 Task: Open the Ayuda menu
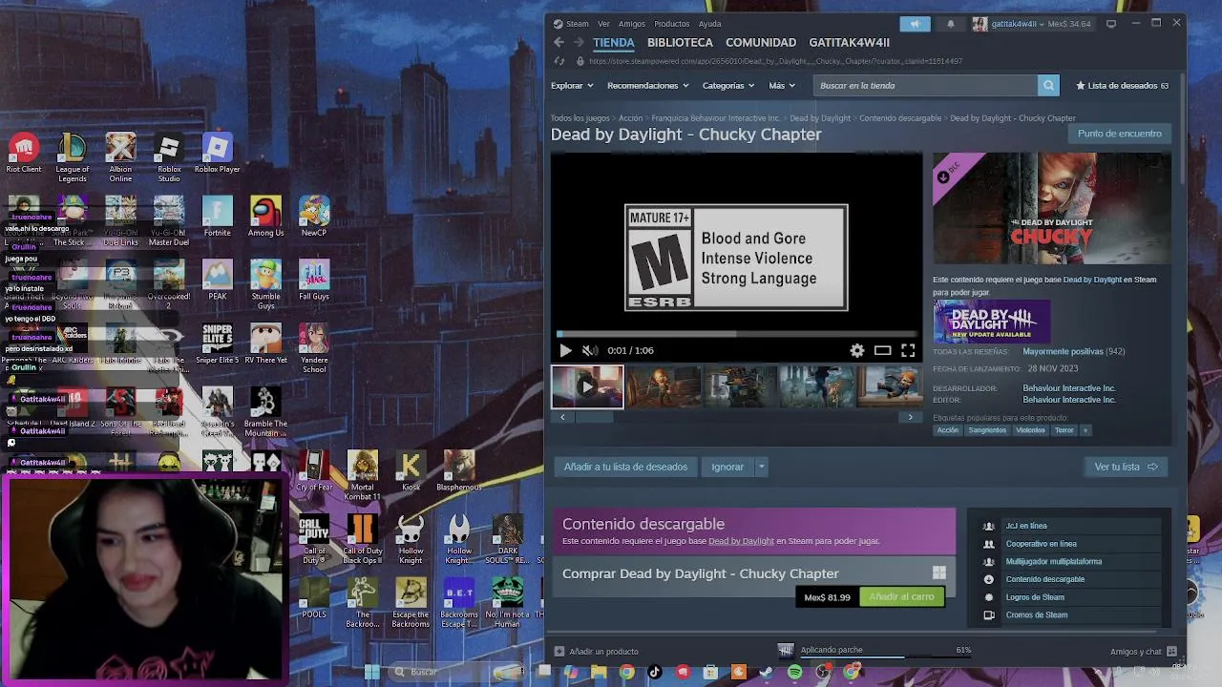click(x=709, y=24)
